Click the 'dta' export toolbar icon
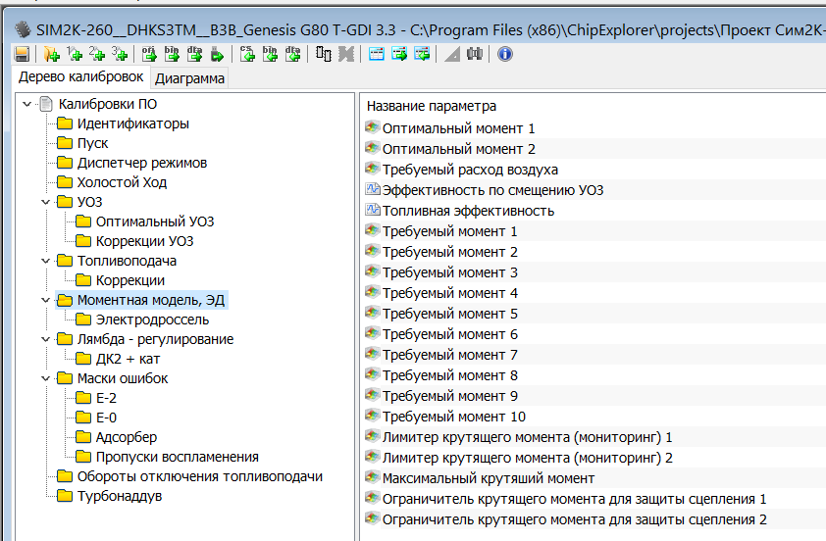The image size is (826, 541). [194, 55]
